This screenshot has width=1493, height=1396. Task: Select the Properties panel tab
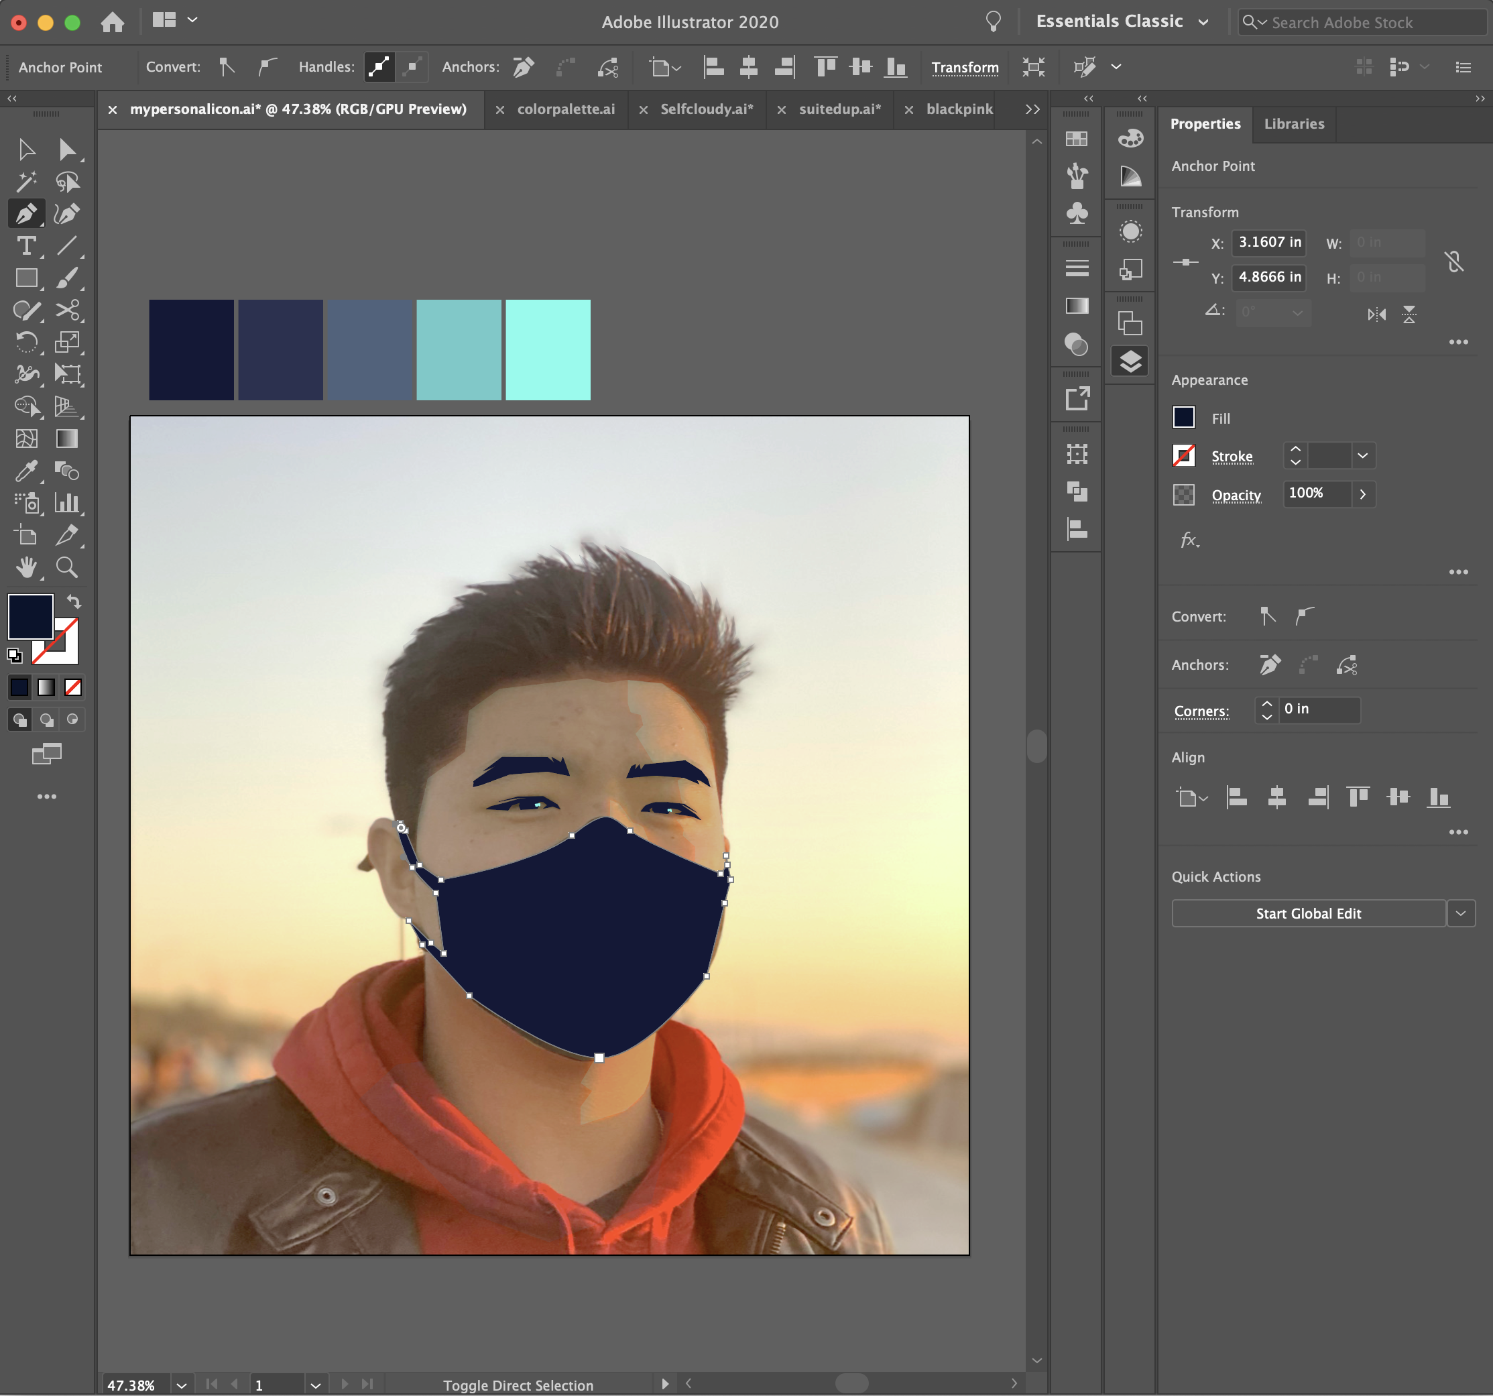[x=1205, y=124]
